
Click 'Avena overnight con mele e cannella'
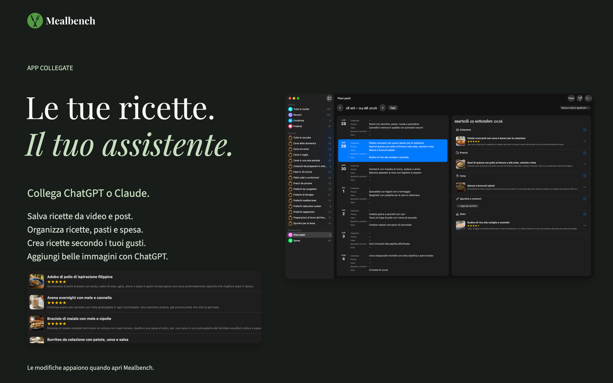pyautogui.click(x=79, y=298)
